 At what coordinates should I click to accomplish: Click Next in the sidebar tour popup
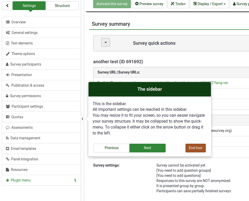tap(147, 148)
